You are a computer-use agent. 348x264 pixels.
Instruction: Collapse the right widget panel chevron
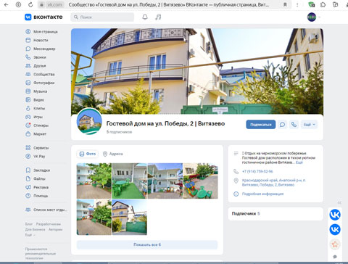tap(339, 202)
